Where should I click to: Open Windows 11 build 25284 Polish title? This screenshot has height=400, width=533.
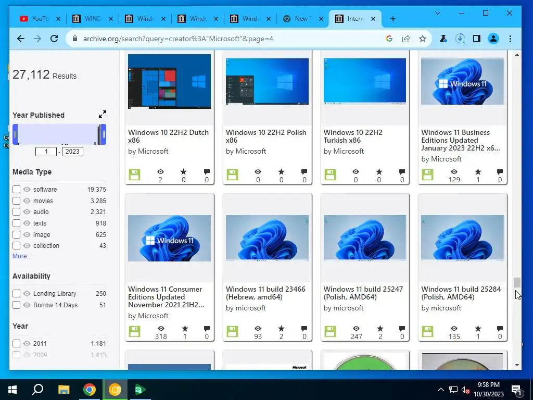click(x=461, y=293)
